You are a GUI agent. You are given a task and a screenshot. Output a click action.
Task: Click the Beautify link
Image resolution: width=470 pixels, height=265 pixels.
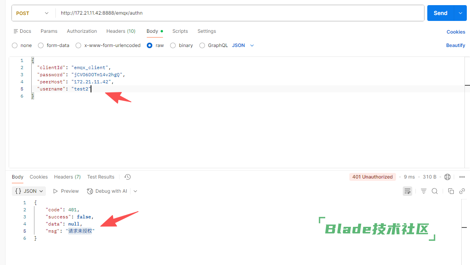pos(456,45)
